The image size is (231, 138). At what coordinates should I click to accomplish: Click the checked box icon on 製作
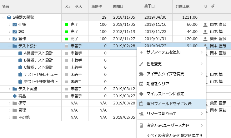[x=15, y=39]
